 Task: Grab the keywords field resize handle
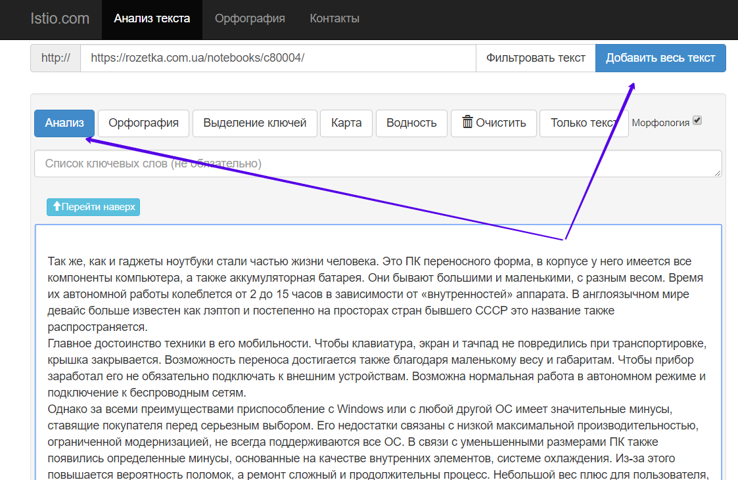pos(718,173)
